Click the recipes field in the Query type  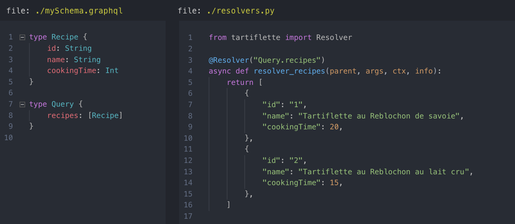pyautogui.click(x=63, y=115)
